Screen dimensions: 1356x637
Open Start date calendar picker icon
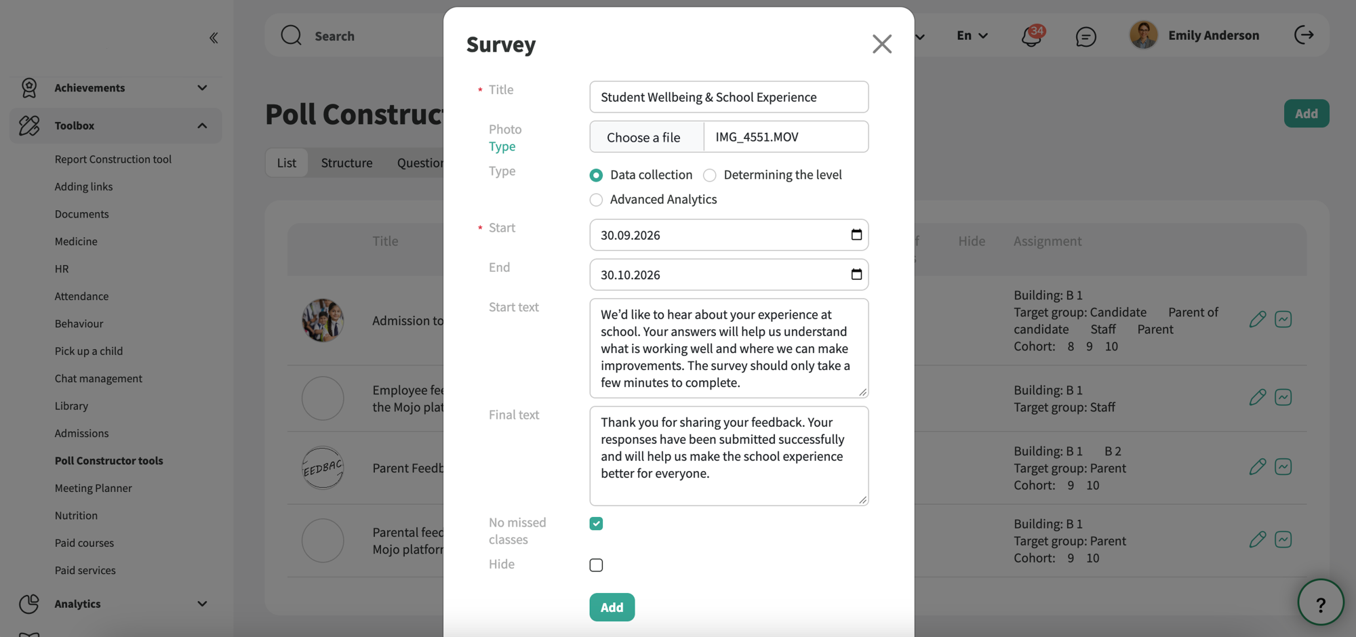[856, 234]
